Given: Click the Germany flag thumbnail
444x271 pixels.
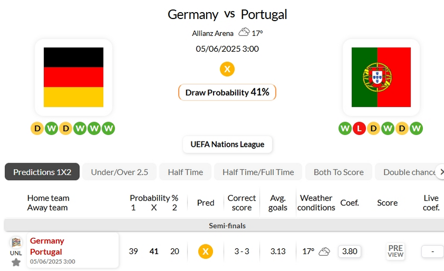Looking at the screenshot, I should click(73, 77).
